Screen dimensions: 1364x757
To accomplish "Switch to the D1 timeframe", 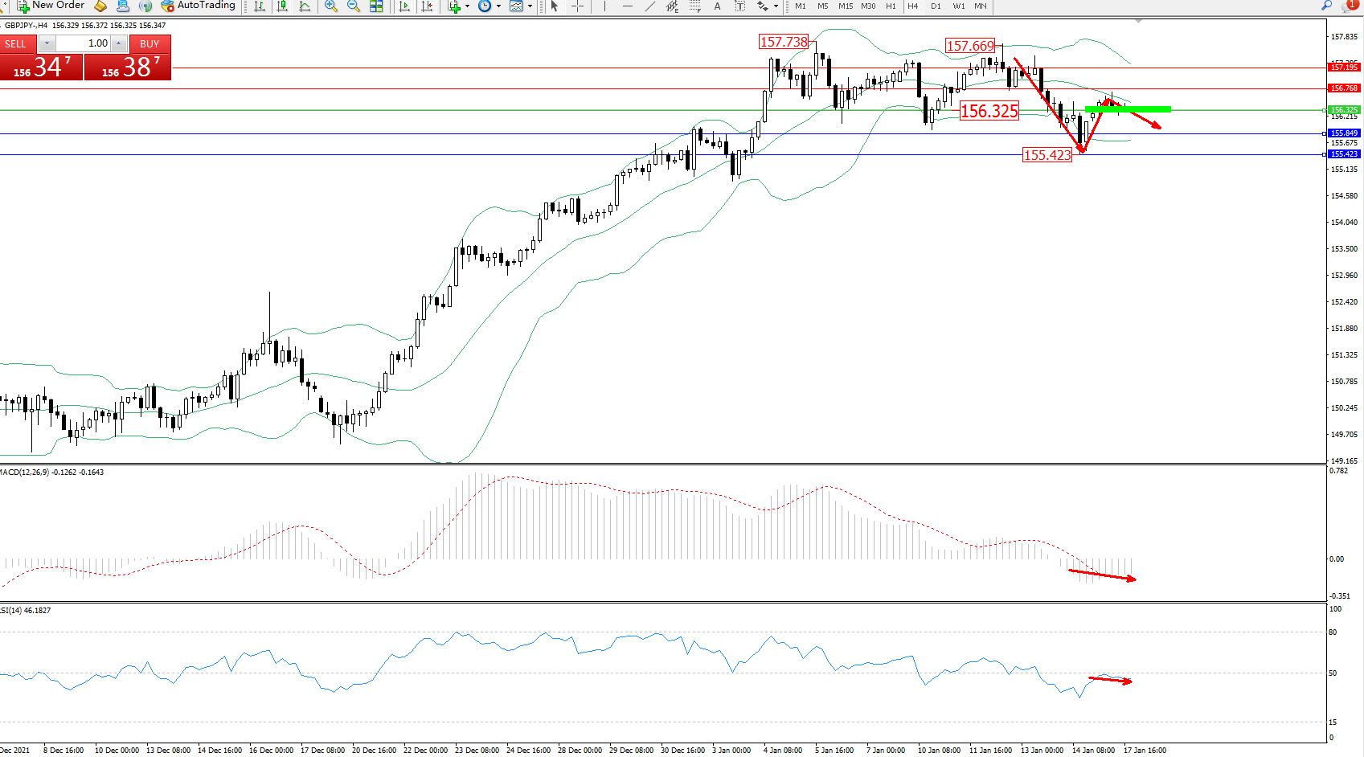I will pyautogui.click(x=936, y=6).
